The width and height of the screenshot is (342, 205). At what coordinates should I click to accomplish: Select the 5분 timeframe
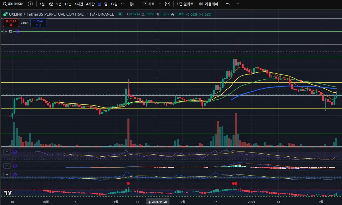pyautogui.click(x=59, y=4)
